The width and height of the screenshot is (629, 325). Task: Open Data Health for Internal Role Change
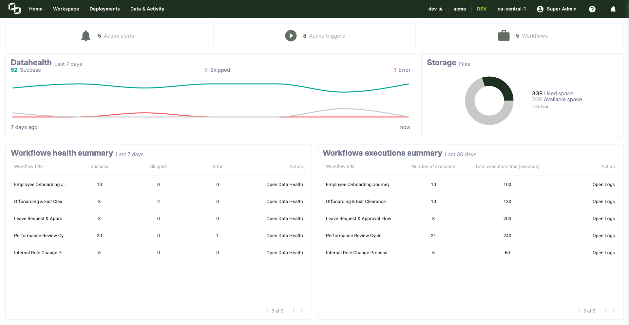click(x=284, y=253)
